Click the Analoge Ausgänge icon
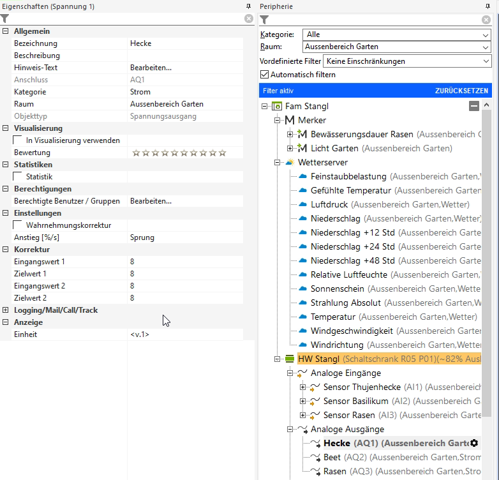Image resolution: width=499 pixels, height=480 pixels. 302,430
